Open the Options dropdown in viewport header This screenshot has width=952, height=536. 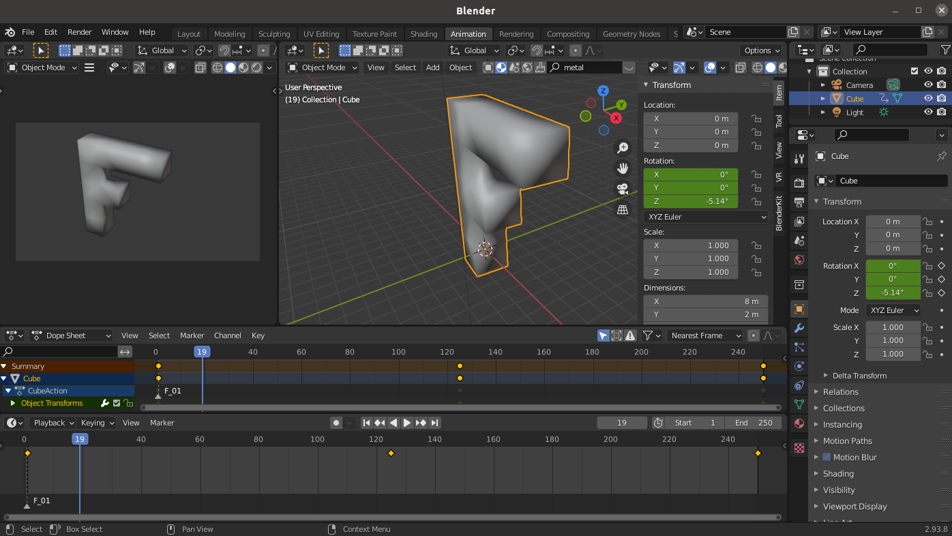761,50
